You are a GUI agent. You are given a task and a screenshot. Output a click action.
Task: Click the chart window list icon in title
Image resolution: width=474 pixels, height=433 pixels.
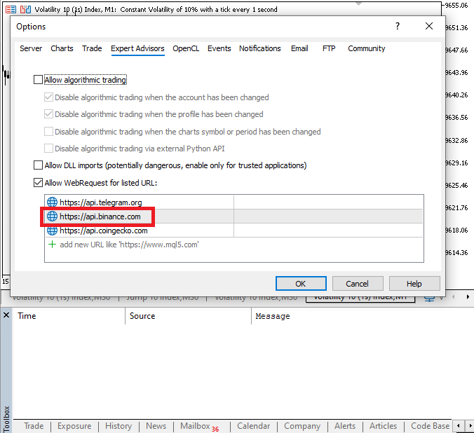tap(11, 9)
